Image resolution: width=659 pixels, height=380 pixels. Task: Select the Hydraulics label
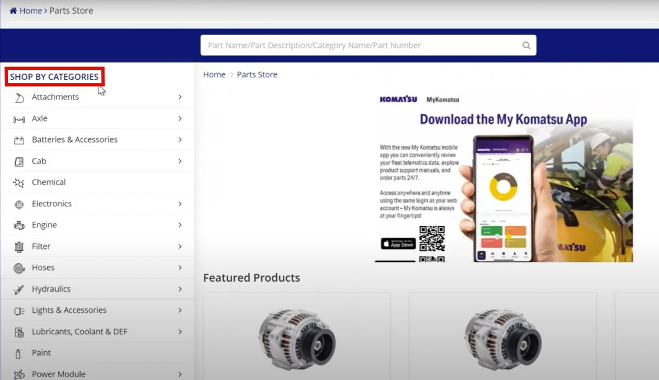coord(51,289)
